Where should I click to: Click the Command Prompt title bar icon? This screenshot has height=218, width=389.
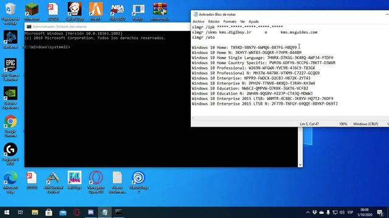[x=29, y=27]
